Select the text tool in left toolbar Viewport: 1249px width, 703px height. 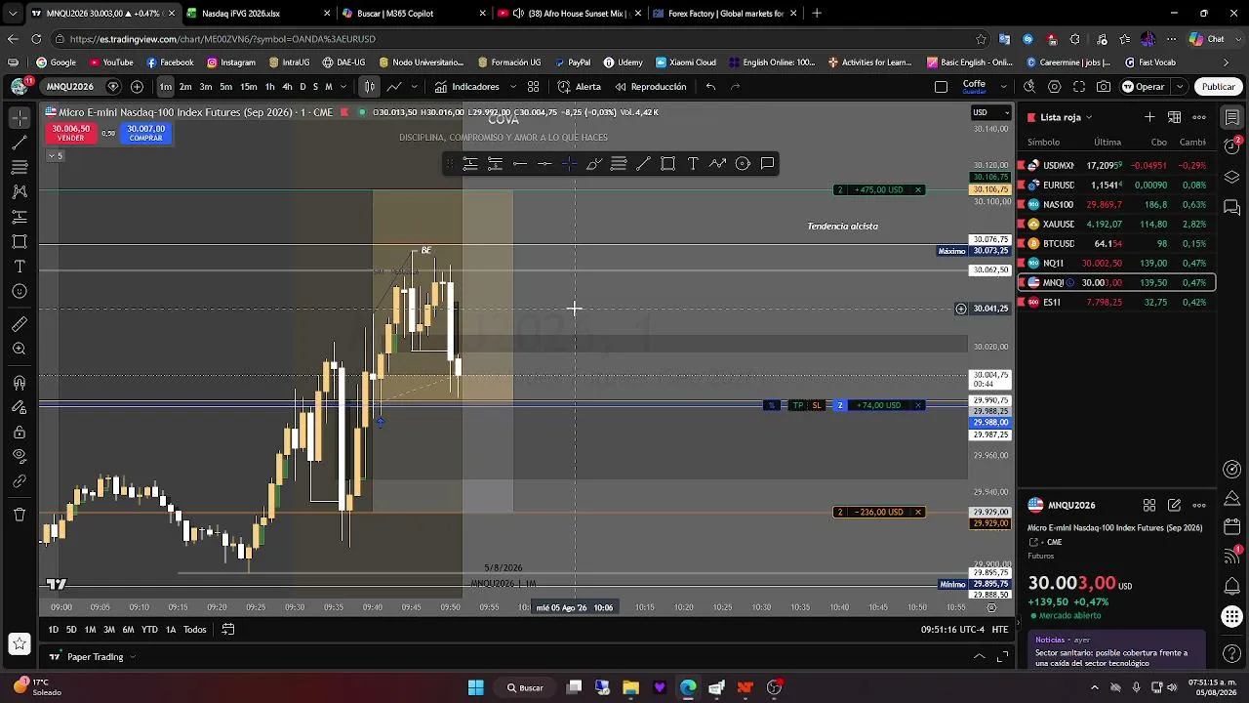coord(20,267)
